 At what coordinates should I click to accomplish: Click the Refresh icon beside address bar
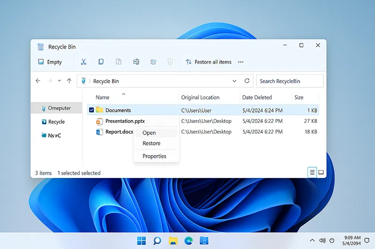point(247,81)
